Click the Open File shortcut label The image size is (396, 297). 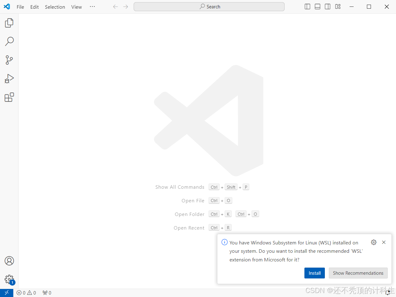[193, 201]
